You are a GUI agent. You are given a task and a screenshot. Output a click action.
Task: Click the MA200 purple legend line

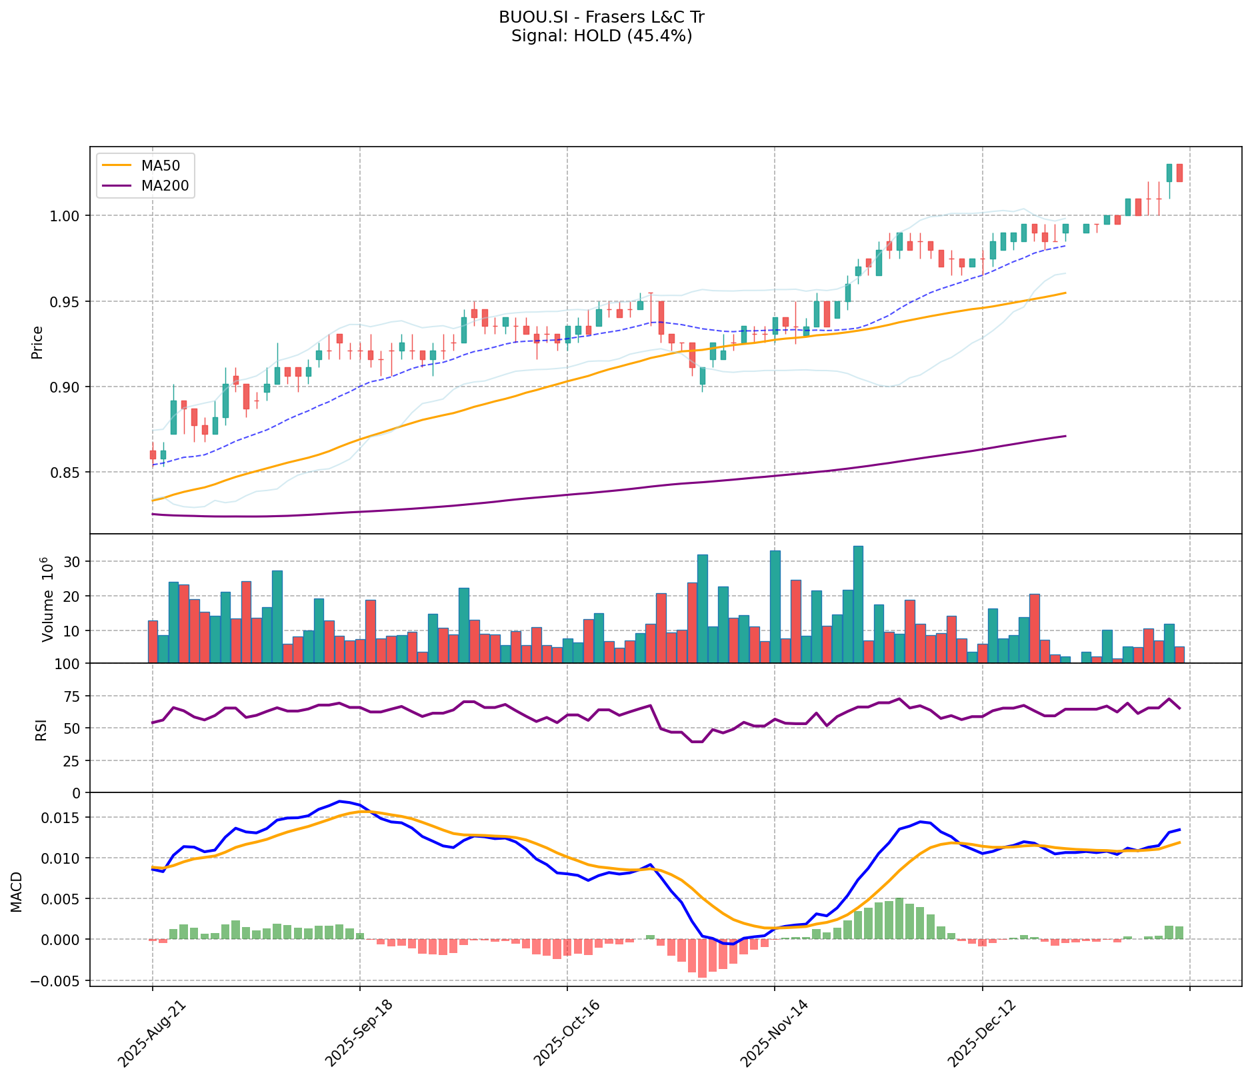118,185
